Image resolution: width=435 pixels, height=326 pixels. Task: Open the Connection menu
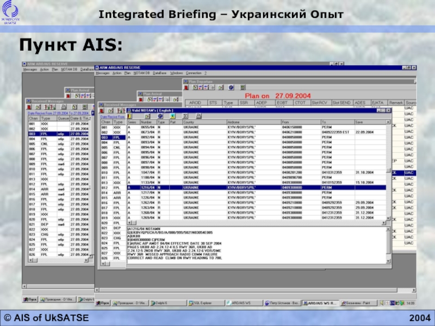tap(193, 73)
